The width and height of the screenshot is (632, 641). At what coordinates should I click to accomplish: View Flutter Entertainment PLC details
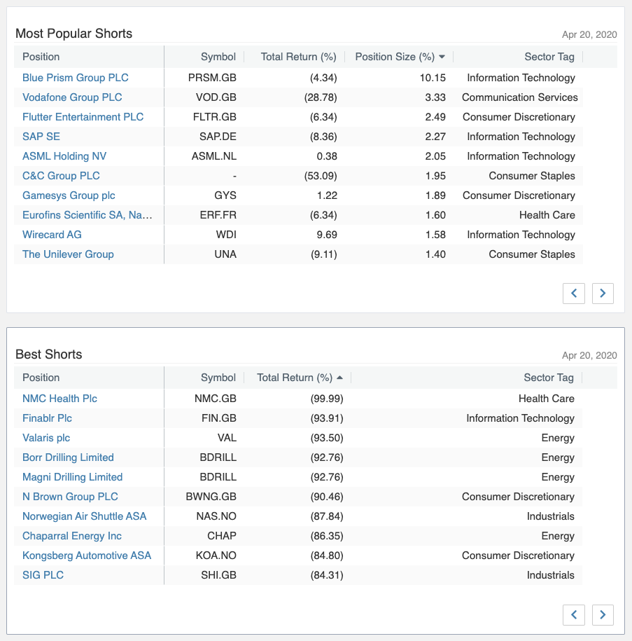83,117
